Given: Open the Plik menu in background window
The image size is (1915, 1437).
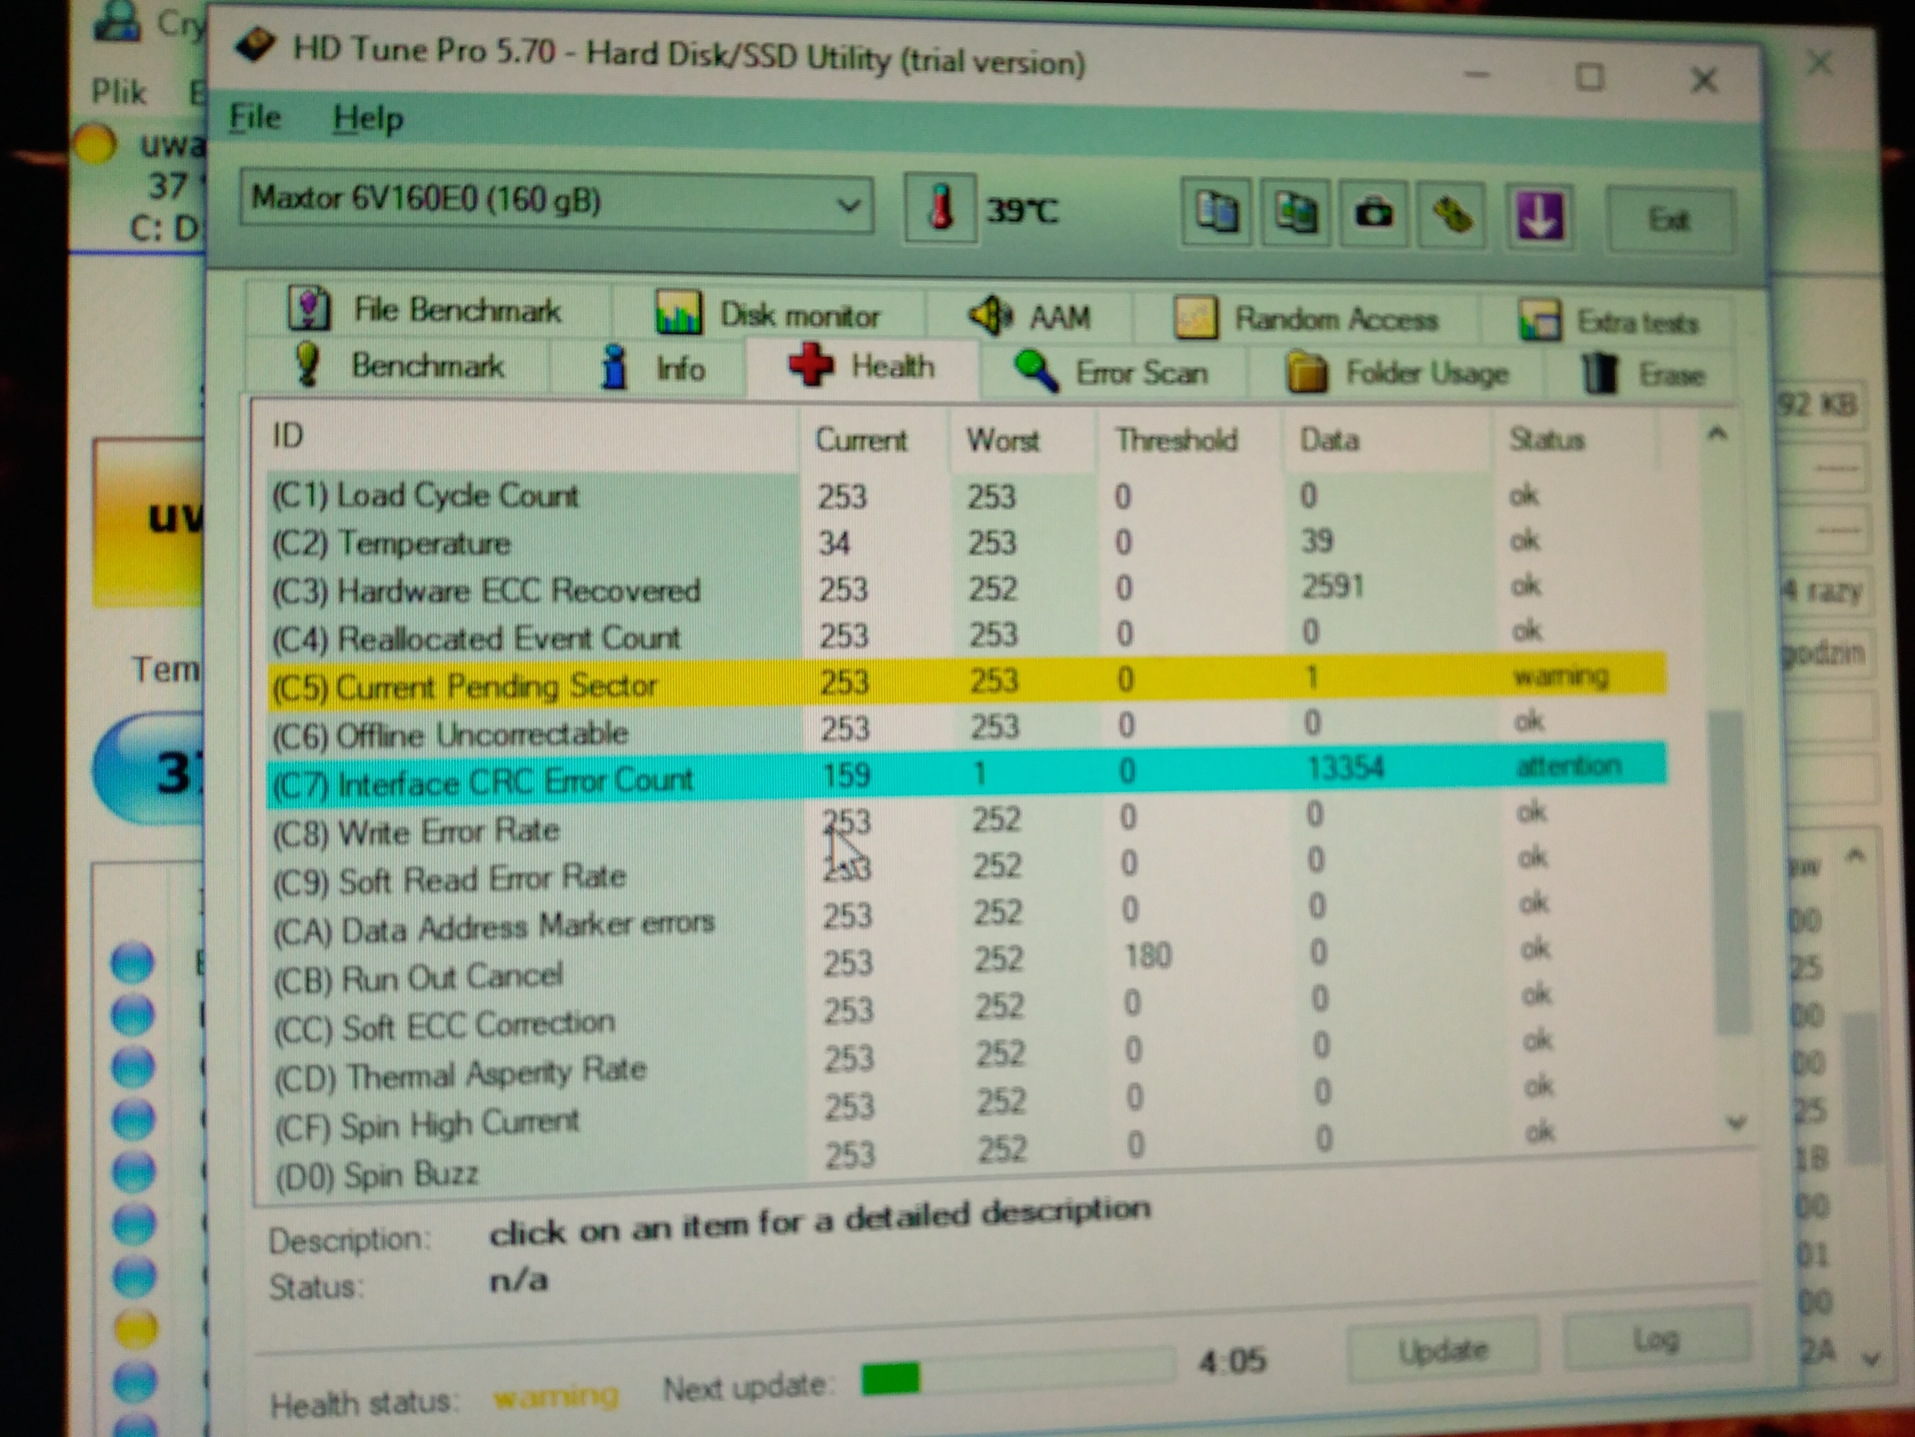Looking at the screenshot, I should [119, 92].
